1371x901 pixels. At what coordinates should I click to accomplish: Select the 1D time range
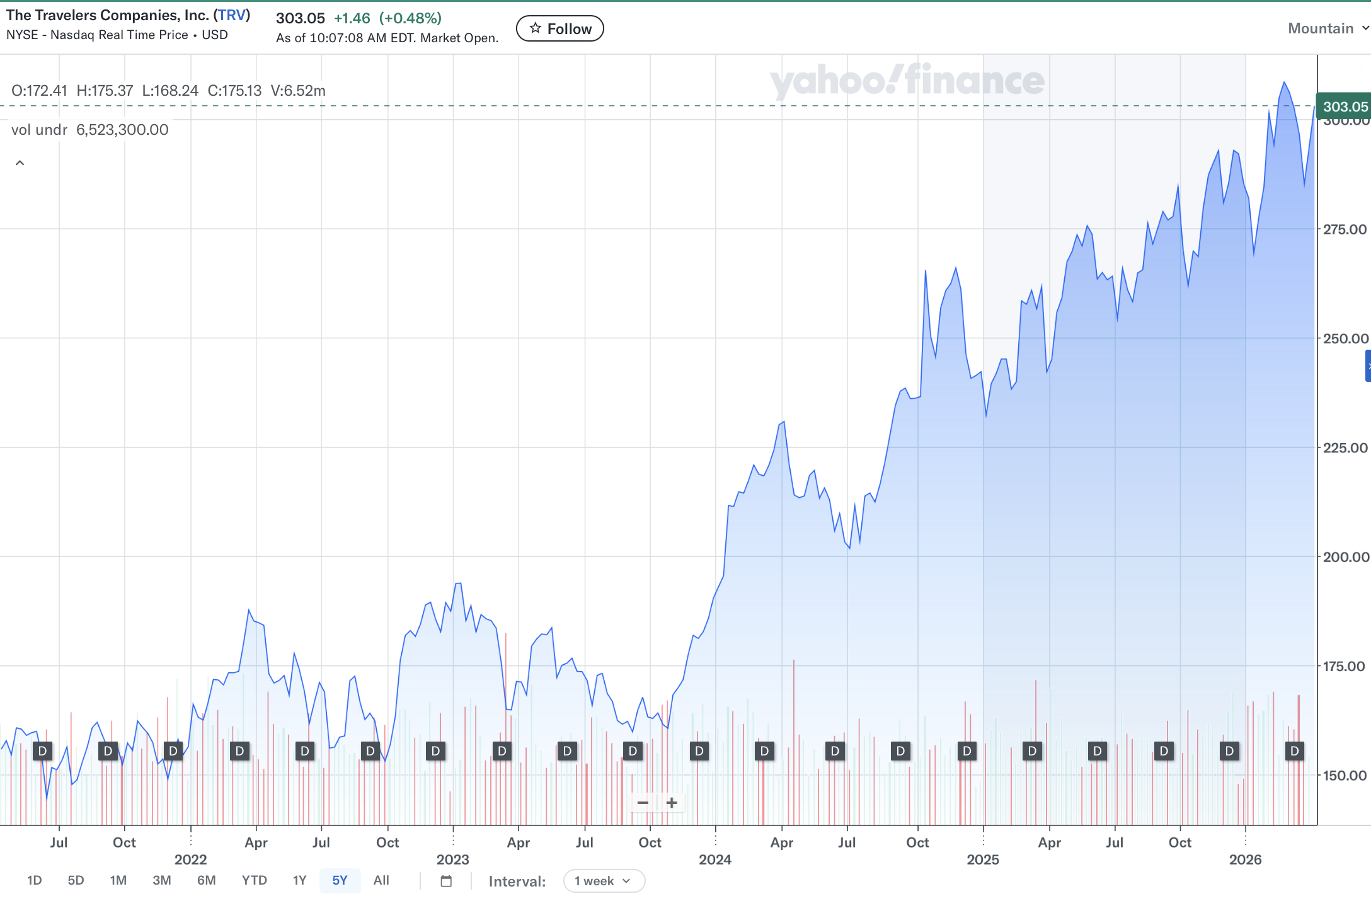pyautogui.click(x=35, y=880)
